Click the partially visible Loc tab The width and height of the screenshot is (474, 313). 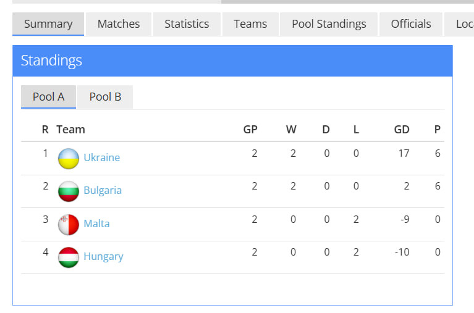pos(463,24)
